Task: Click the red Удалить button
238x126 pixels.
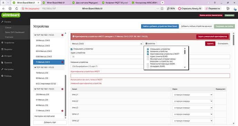Action: point(210,44)
